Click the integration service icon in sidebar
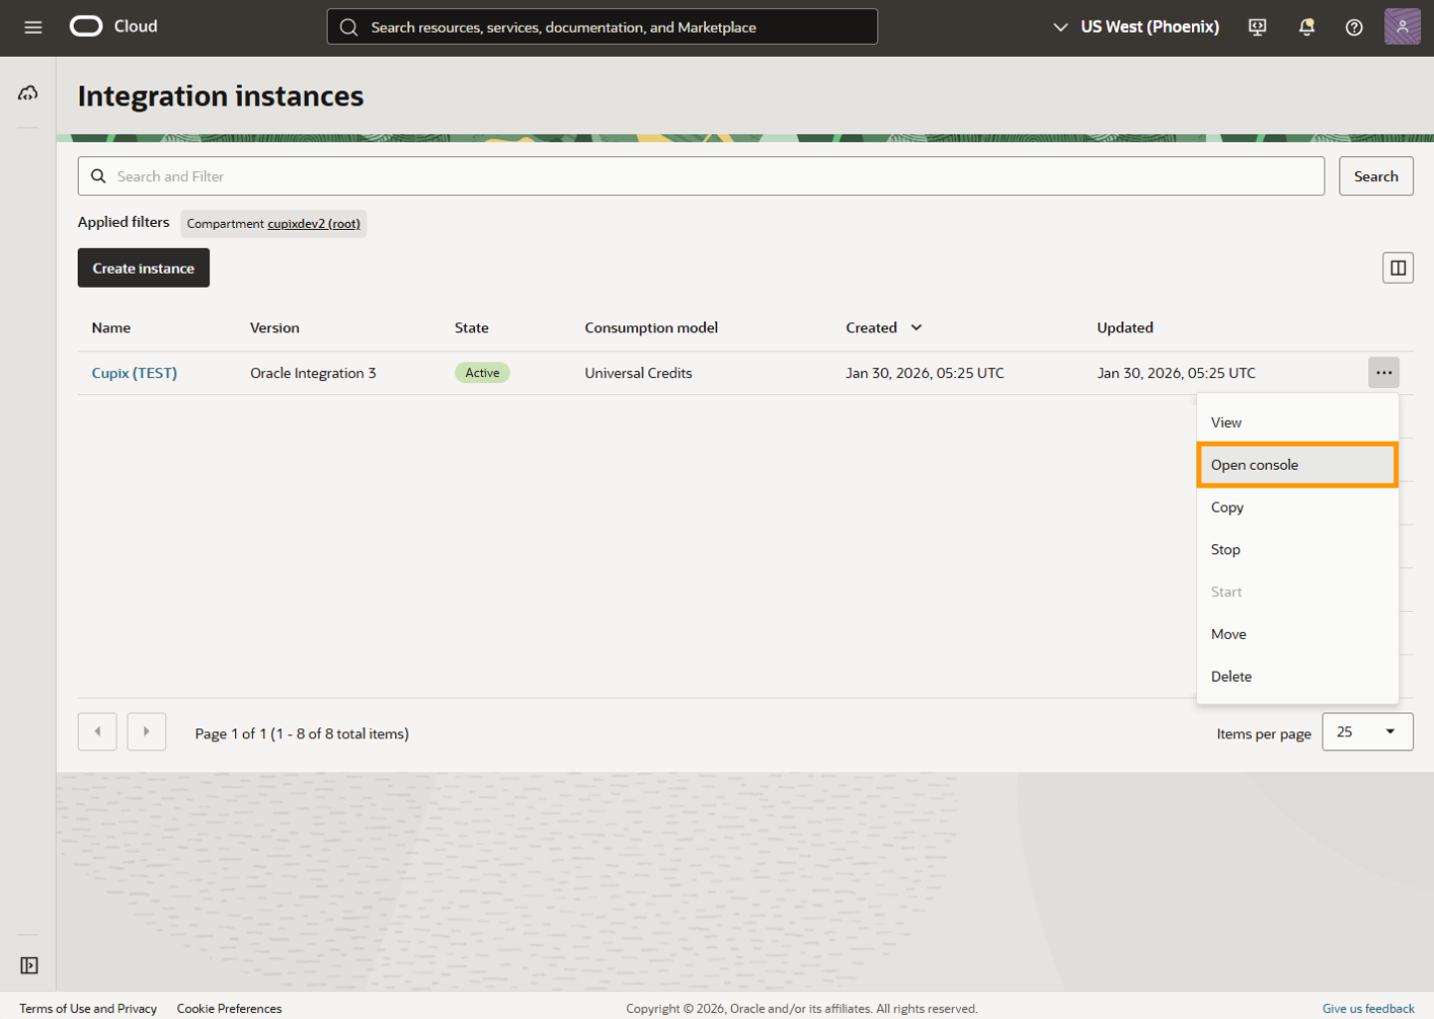The width and height of the screenshot is (1434, 1019). 28,93
